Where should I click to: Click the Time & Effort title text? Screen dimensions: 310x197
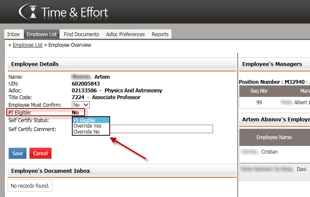74,12
